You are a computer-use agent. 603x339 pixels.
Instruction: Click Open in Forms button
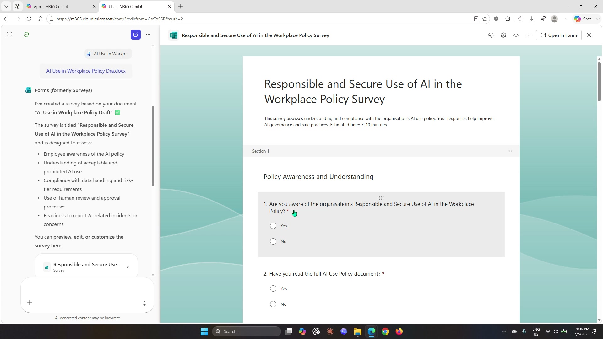559,35
